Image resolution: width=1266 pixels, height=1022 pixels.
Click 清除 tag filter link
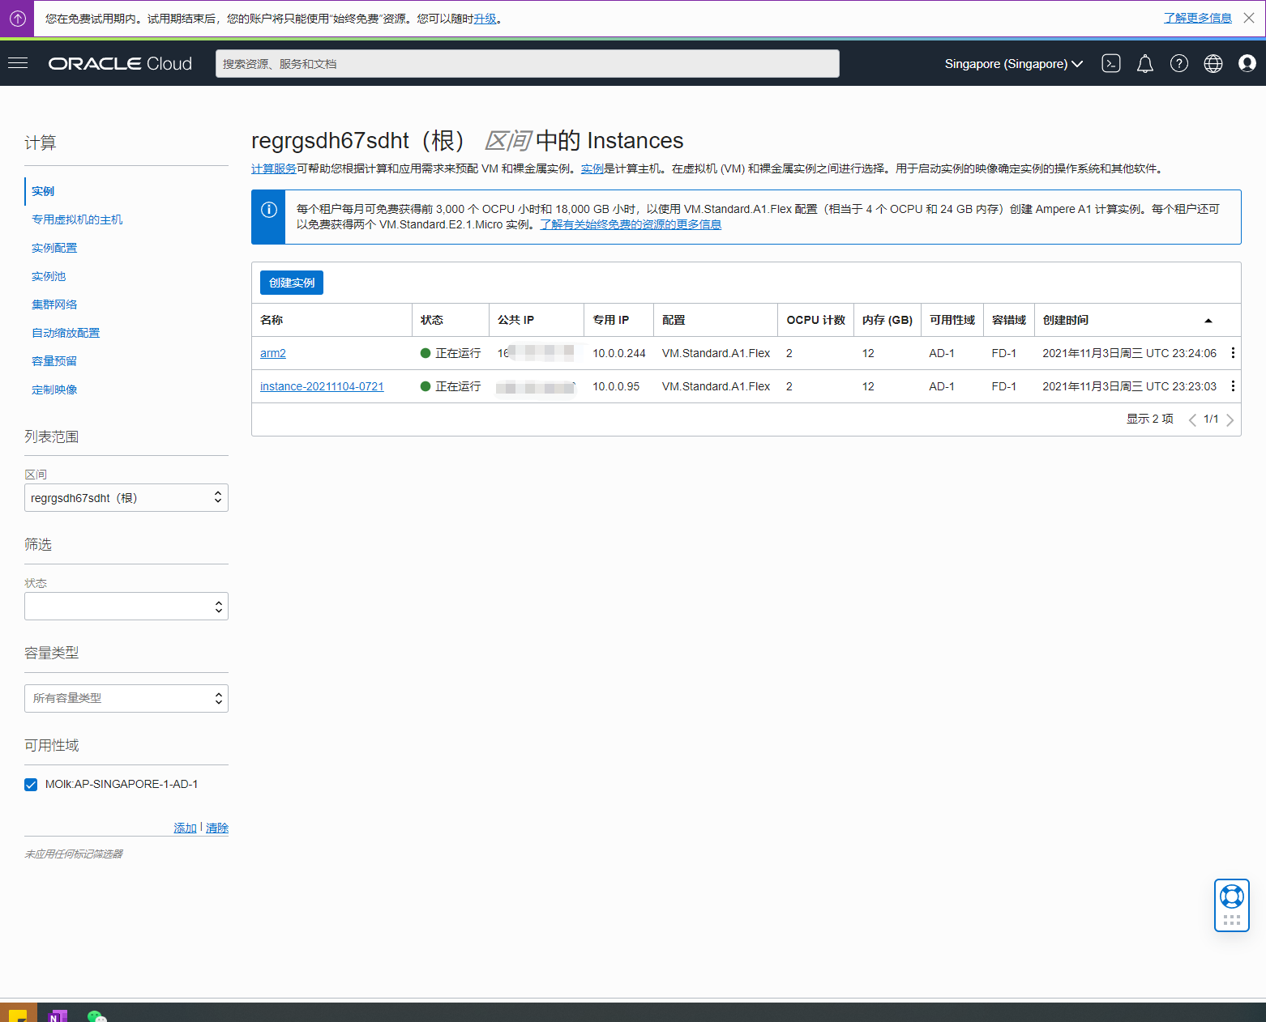click(x=217, y=828)
